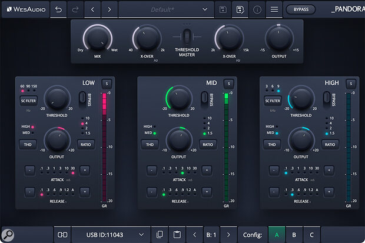Click the save preset floppy icon
This screenshot has width=365, height=243.
point(223,9)
